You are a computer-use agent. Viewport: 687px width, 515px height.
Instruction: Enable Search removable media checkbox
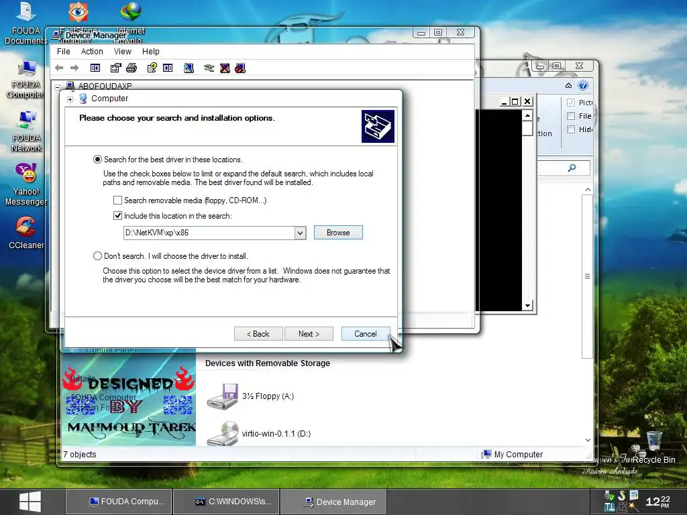pyautogui.click(x=117, y=200)
